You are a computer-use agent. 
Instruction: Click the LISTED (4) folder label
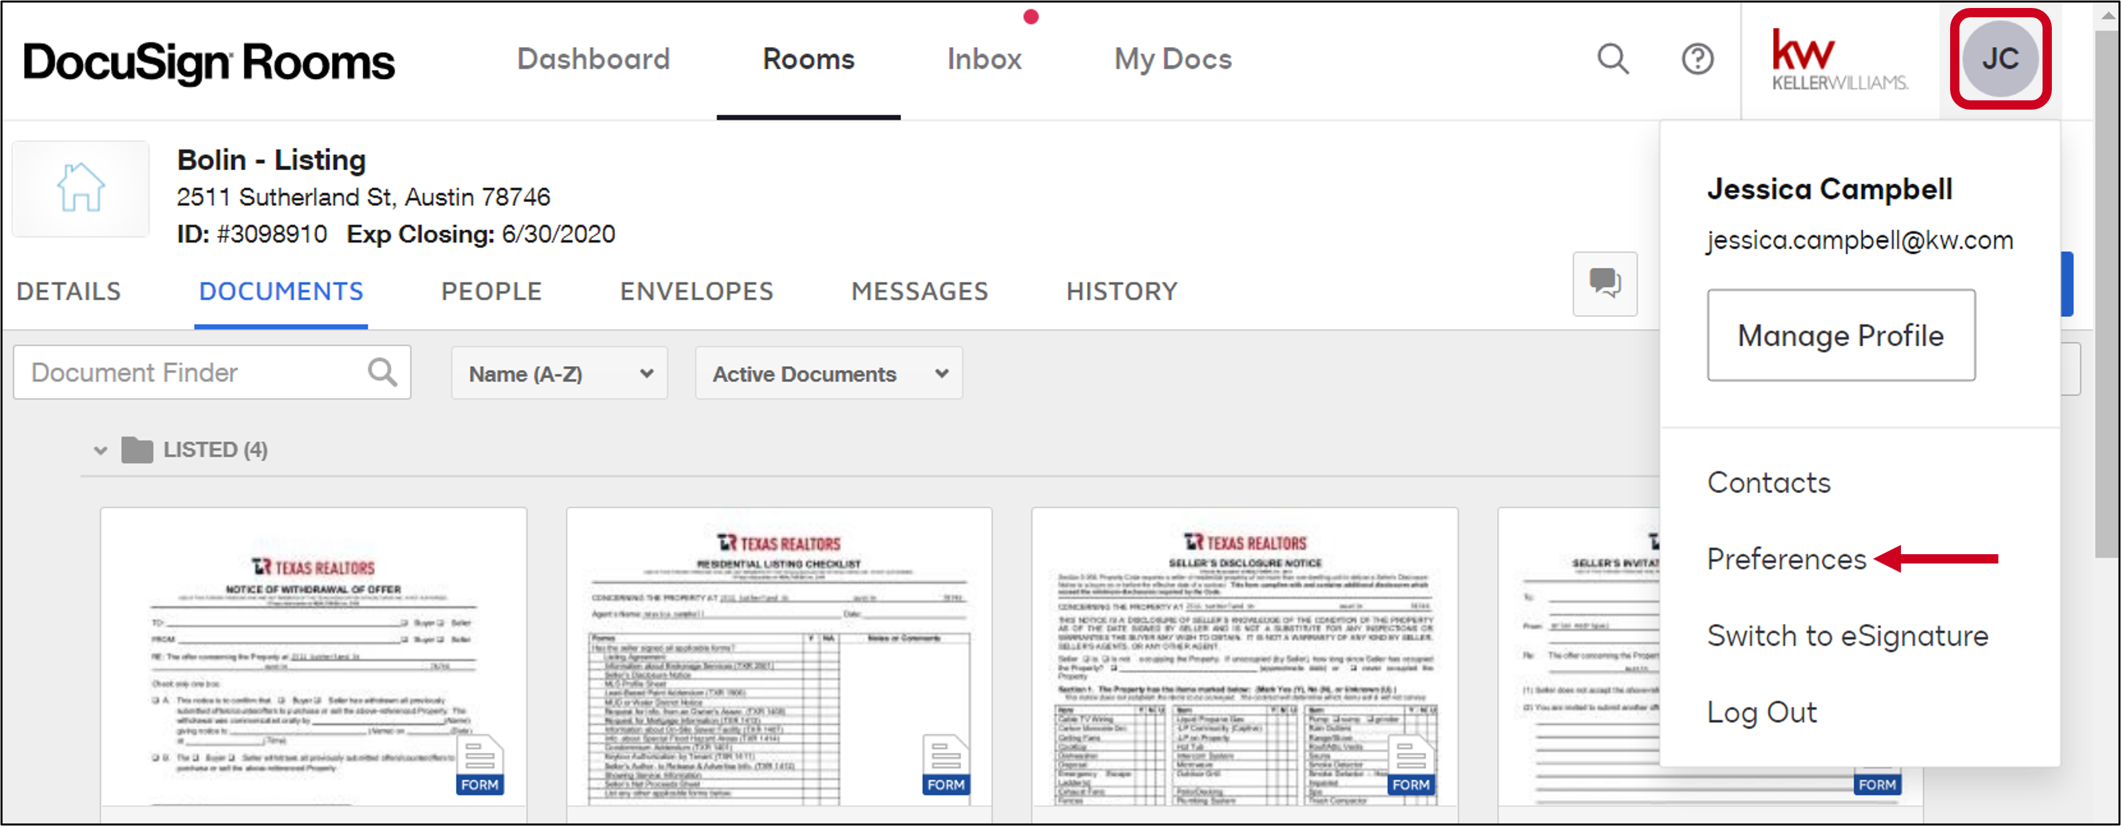(x=215, y=450)
